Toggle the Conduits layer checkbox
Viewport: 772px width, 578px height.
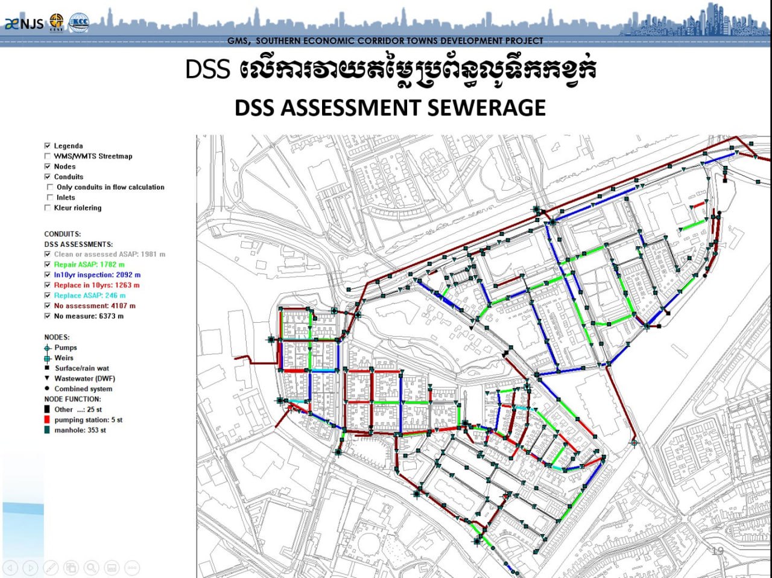click(48, 177)
